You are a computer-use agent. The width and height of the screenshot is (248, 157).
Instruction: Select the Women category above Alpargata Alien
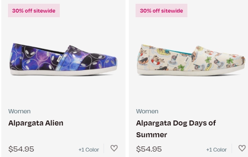pos(19,111)
